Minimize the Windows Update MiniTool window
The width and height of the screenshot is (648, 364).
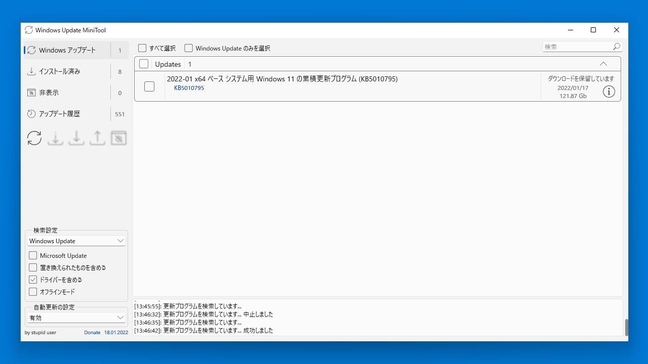[x=570, y=30]
